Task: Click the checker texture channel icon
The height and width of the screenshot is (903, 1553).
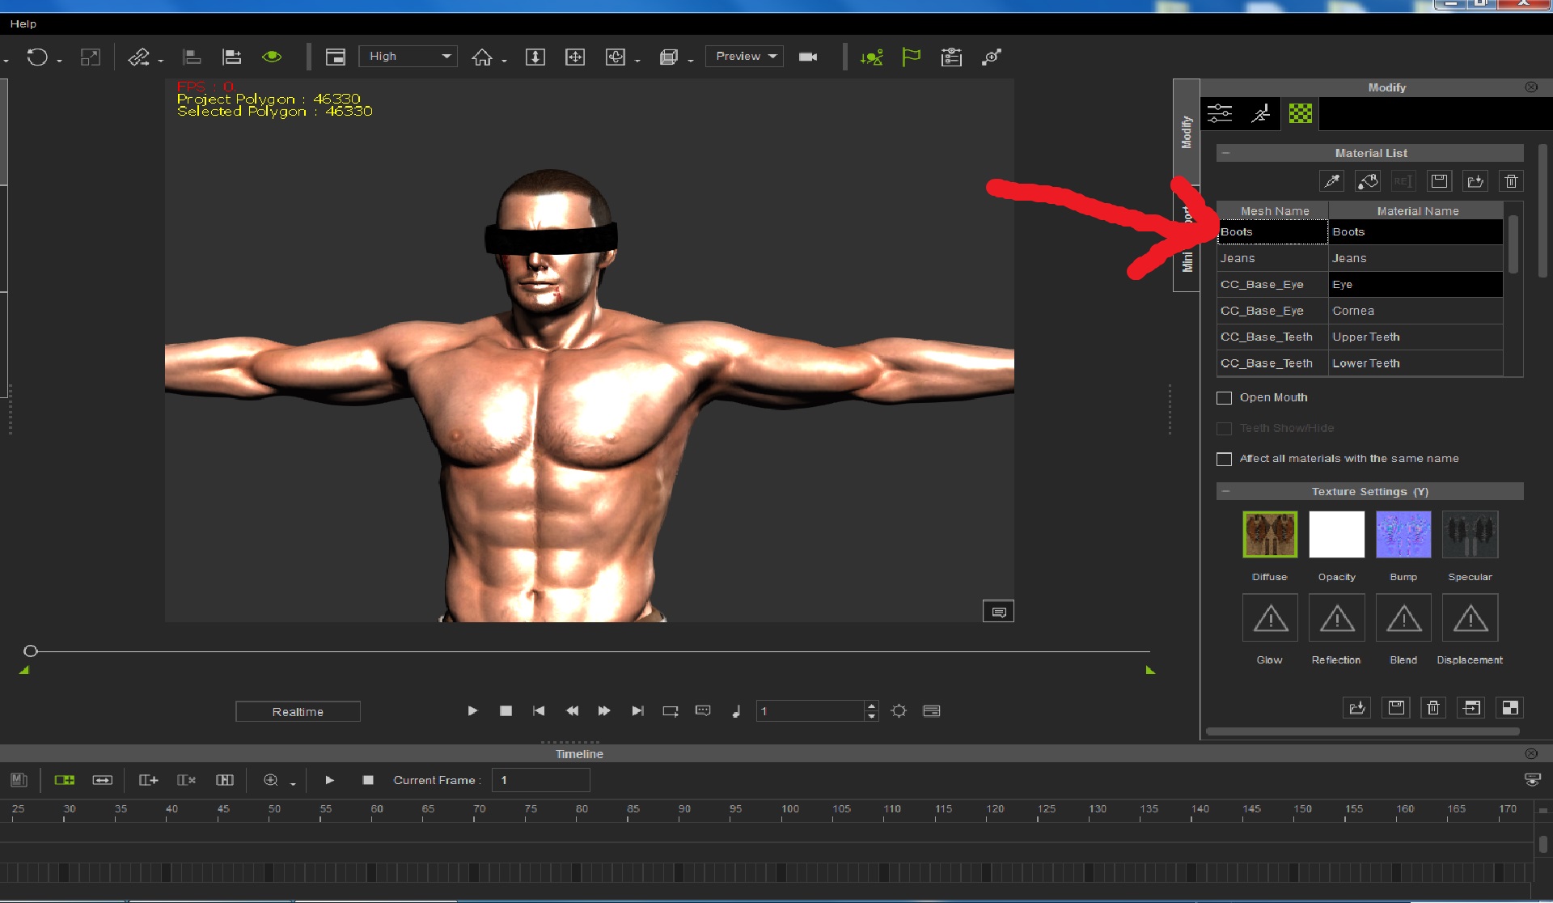Action: pos(1510,708)
